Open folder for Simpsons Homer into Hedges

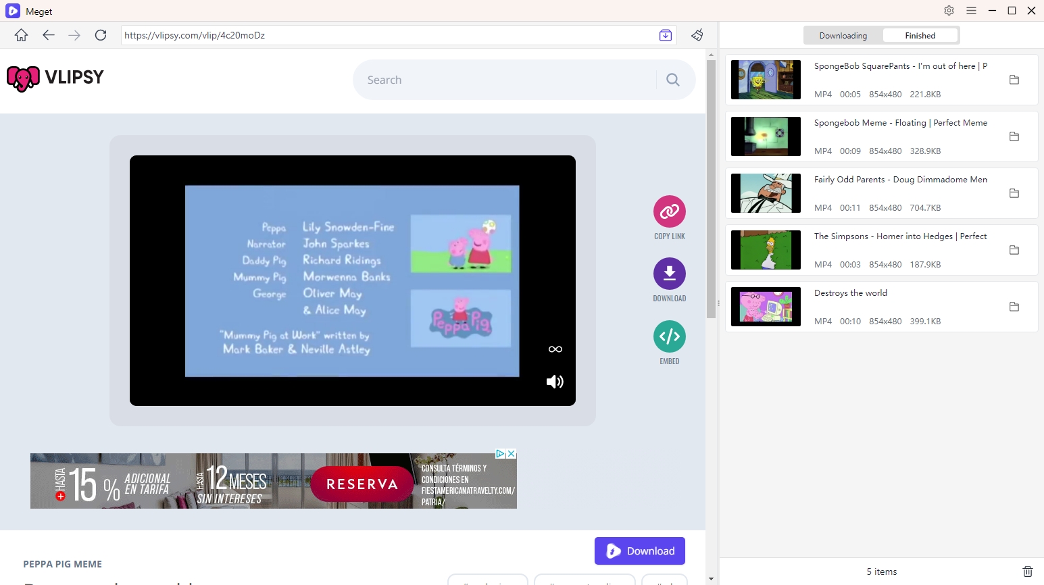(x=1014, y=250)
